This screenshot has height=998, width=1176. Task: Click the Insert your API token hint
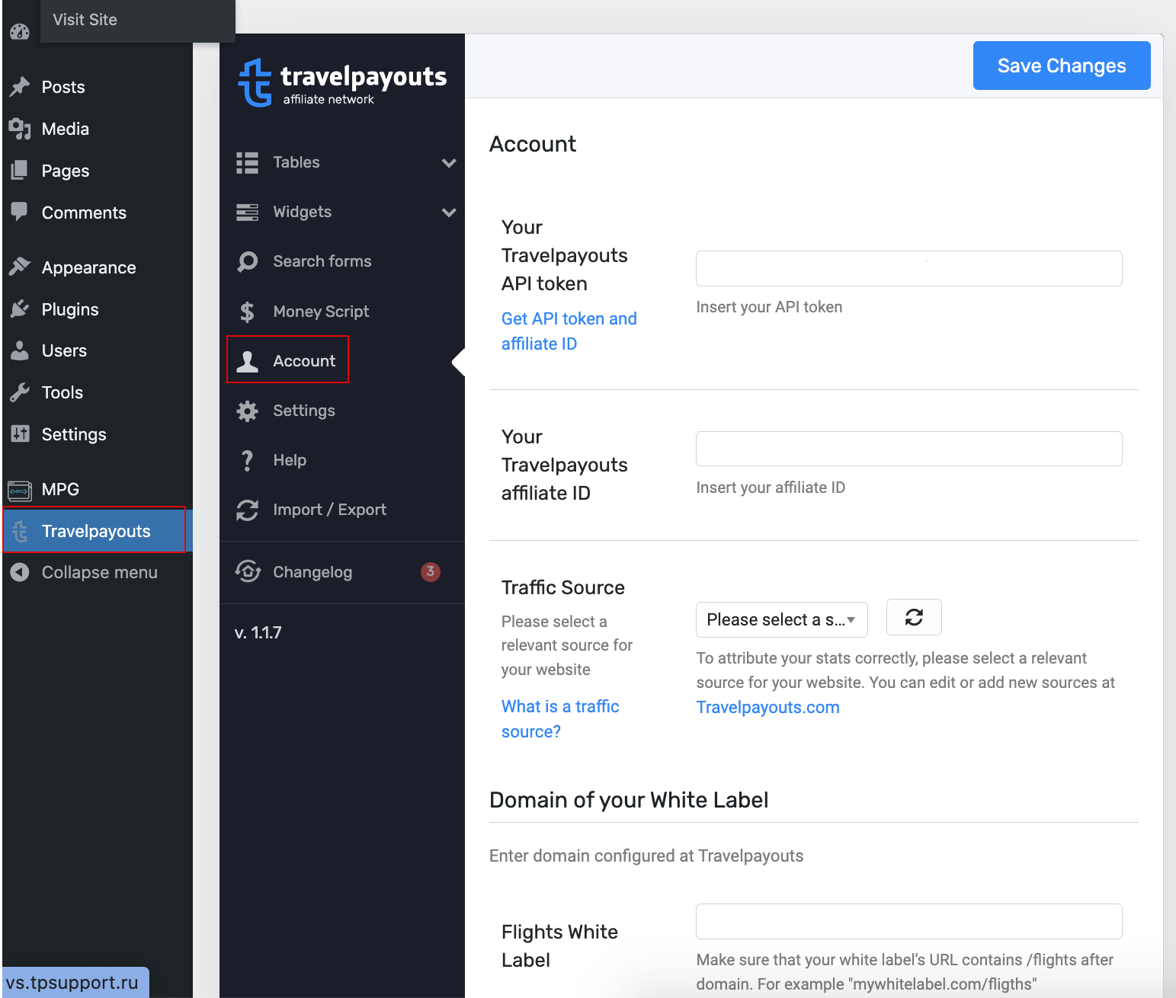(769, 307)
